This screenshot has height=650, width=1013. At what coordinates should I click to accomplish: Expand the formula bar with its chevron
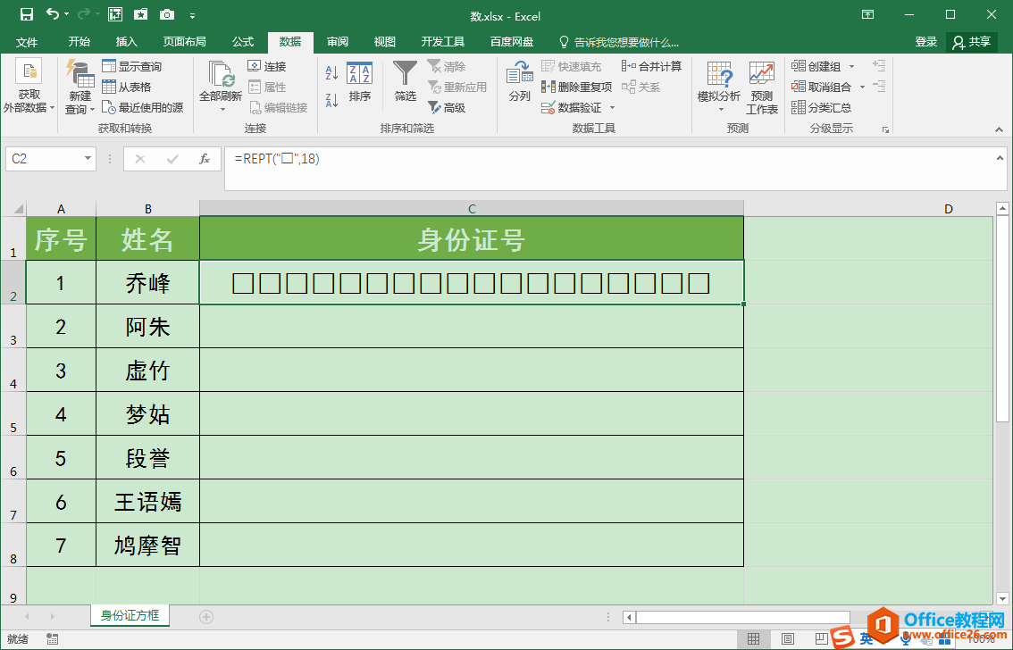[1000, 158]
